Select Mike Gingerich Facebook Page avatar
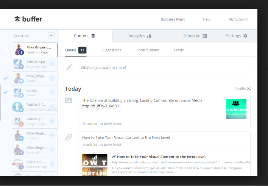This screenshot has width=268, height=186. point(19,50)
